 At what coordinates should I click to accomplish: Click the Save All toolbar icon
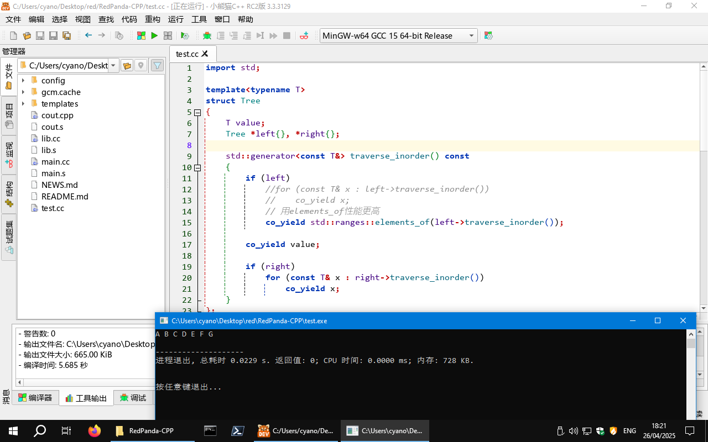(x=66, y=35)
